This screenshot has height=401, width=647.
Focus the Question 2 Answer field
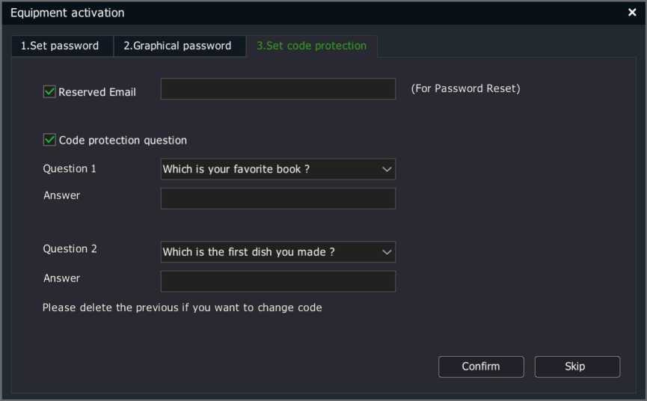277,281
